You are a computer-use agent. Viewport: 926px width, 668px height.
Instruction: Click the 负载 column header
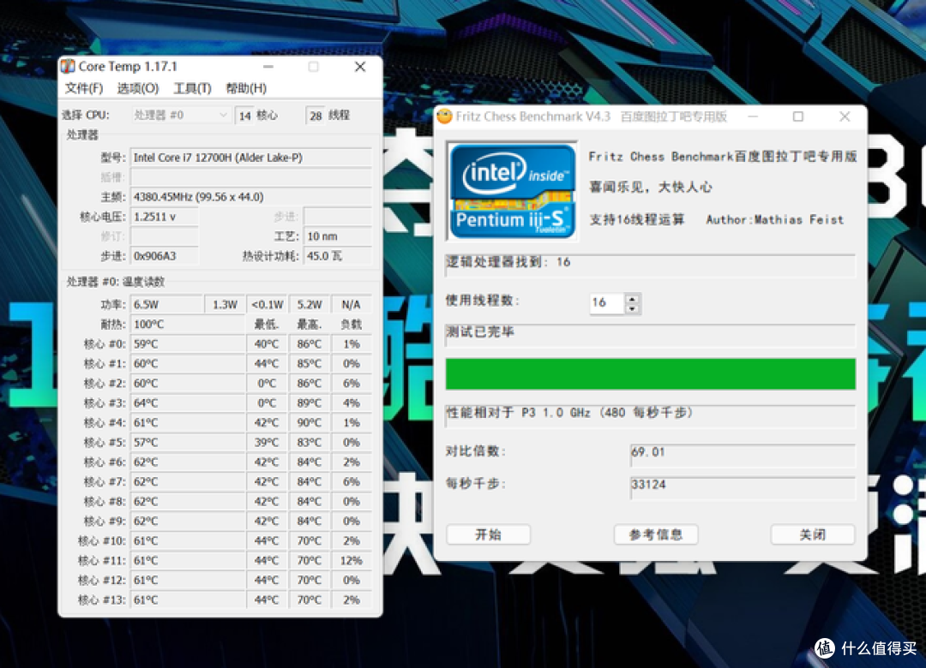pyautogui.click(x=352, y=325)
